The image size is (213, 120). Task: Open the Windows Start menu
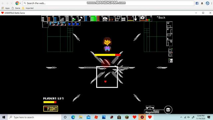click(4, 117)
